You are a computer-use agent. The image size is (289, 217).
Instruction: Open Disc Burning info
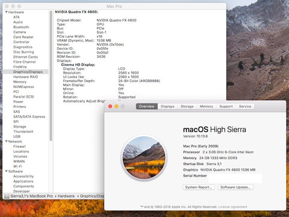(23, 52)
